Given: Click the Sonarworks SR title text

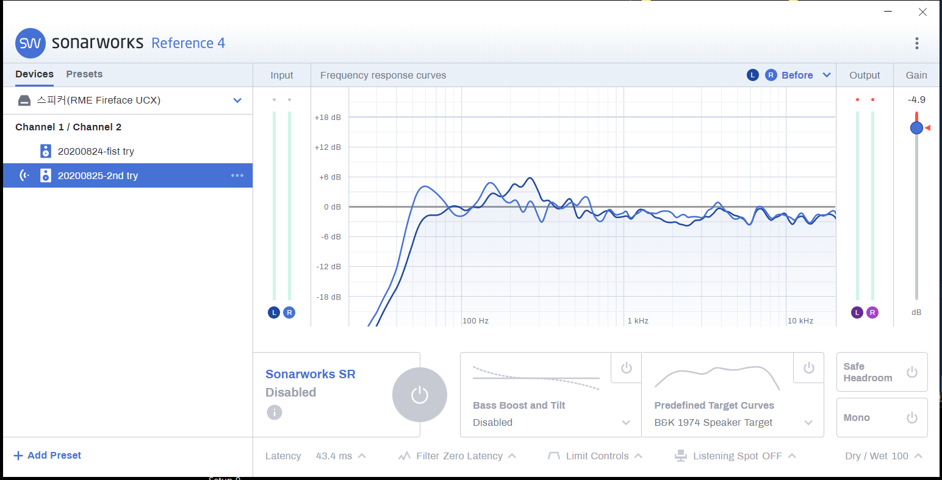Looking at the screenshot, I should (x=311, y=374).
